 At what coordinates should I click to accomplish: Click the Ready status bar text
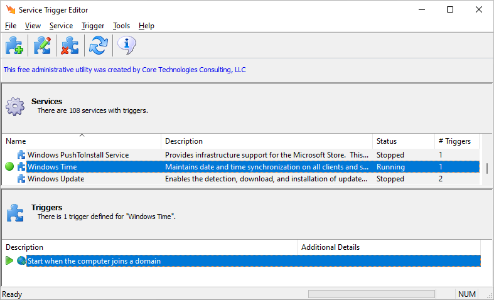[12, 294]
